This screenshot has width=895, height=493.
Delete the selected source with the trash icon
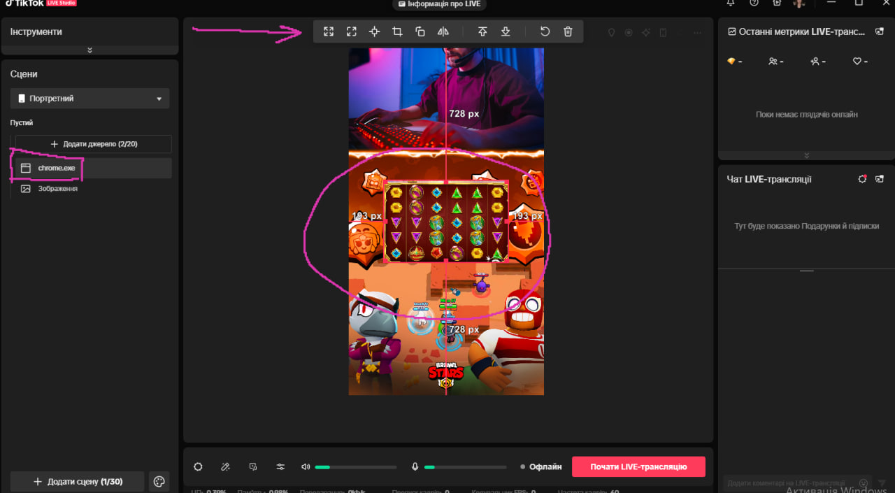tap(568, 31)
